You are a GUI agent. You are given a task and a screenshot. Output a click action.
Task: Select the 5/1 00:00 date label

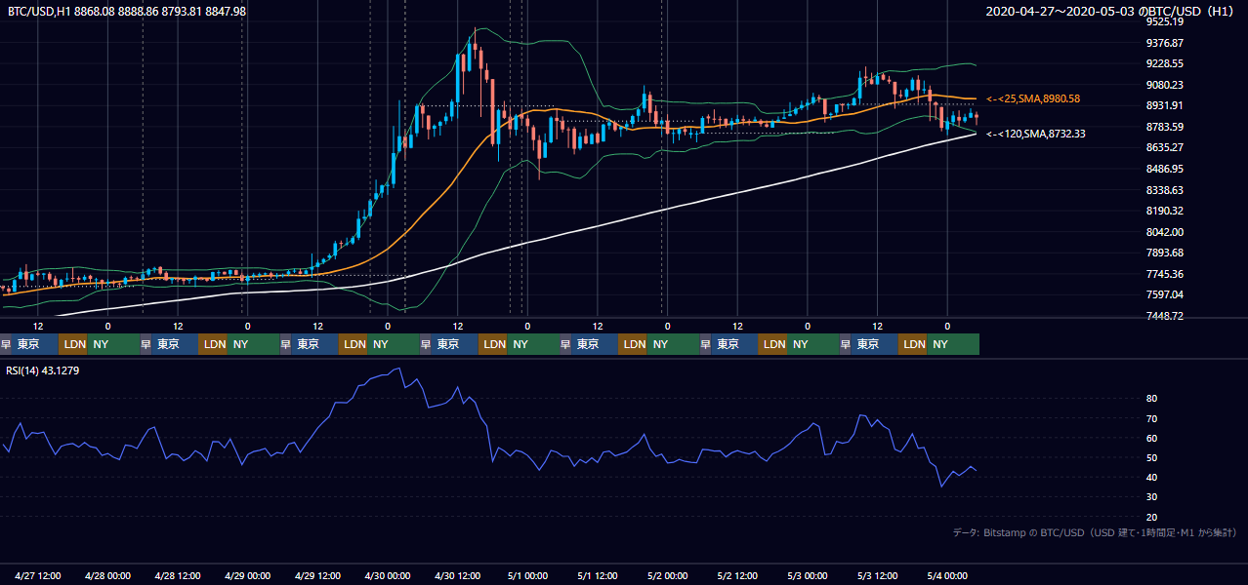coord(528,575)
